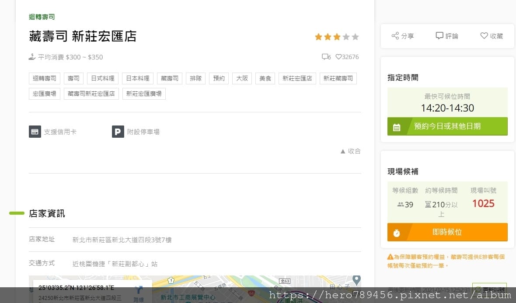The width and height of the screenshot is (516, 303).
Task: Click the 平均消費 $300 ~ $350 text
Action: pos(70,57)
